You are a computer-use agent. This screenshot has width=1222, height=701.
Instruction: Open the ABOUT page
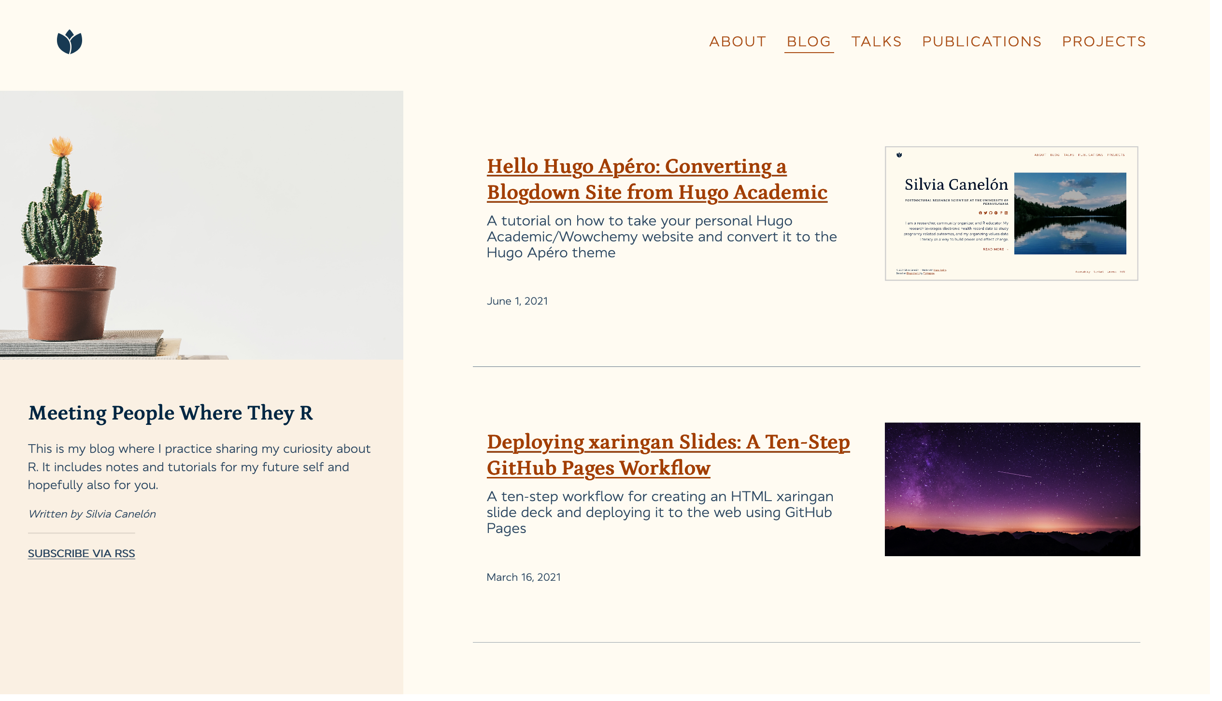coord(738,42)
